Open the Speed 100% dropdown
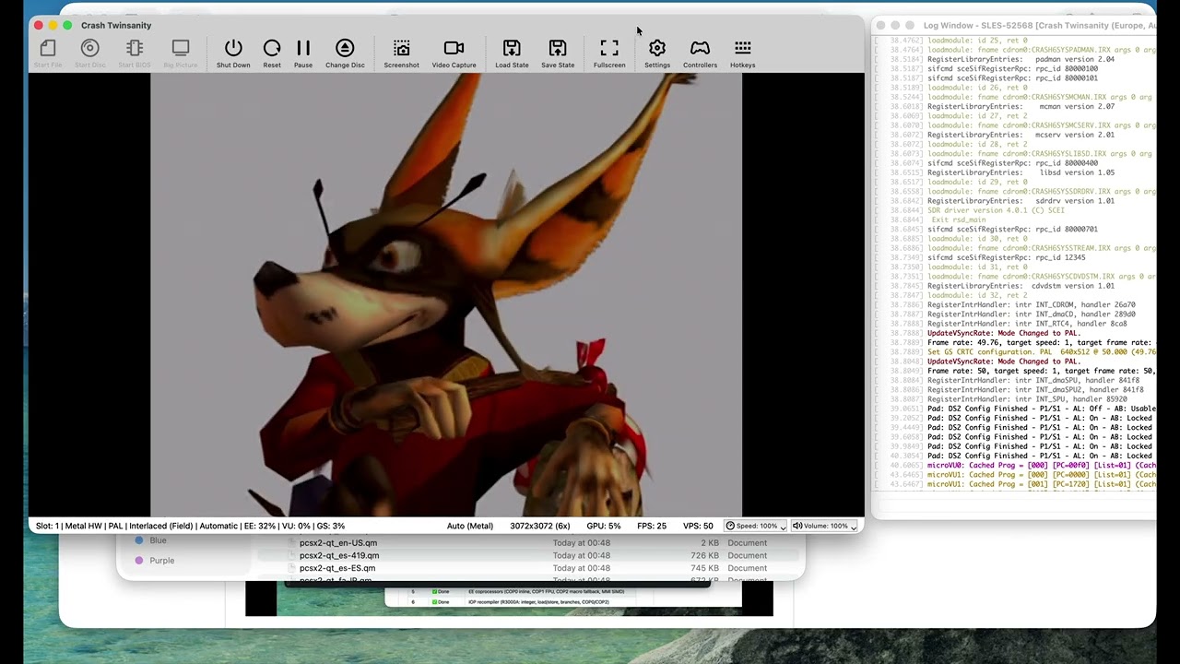This screenshot has height=664, width=1180. (756, 526)
